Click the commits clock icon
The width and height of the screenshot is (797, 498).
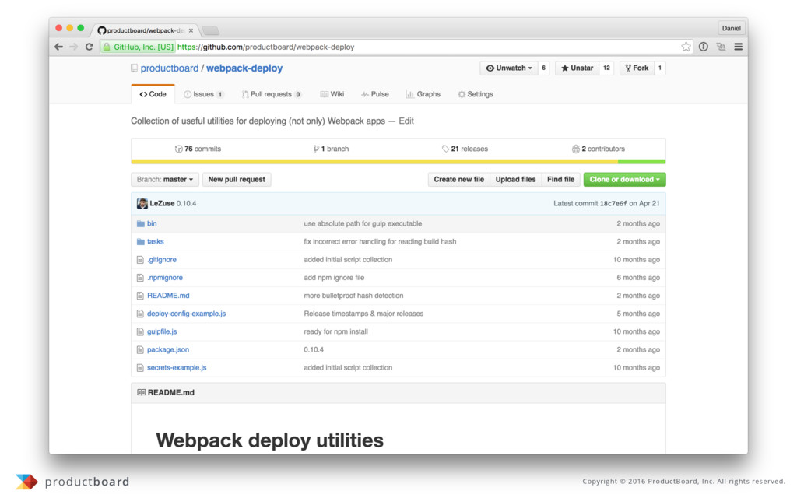coord(178,149)
